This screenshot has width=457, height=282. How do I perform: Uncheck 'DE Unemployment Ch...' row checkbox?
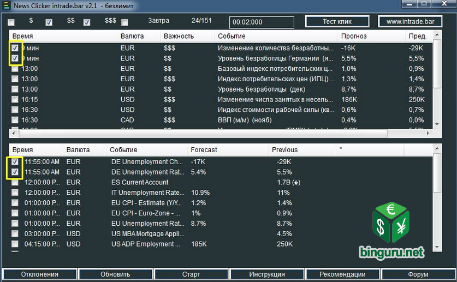point(15,161)
